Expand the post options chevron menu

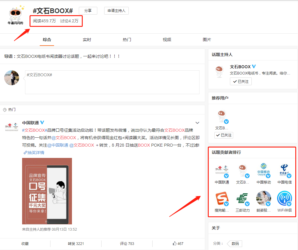coord(197,123)
